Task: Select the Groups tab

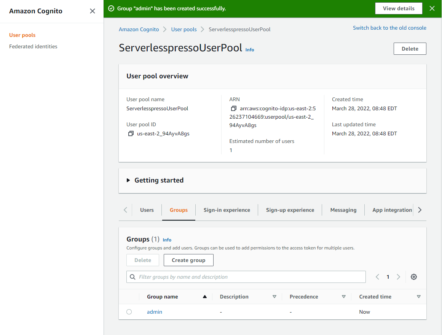Action: [179, 210]
